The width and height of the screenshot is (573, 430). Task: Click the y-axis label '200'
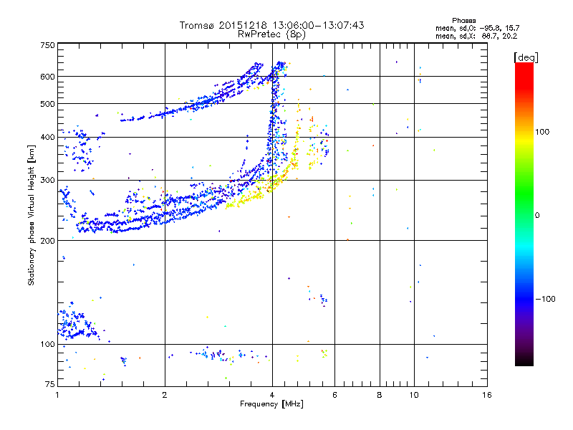[48, 241]
